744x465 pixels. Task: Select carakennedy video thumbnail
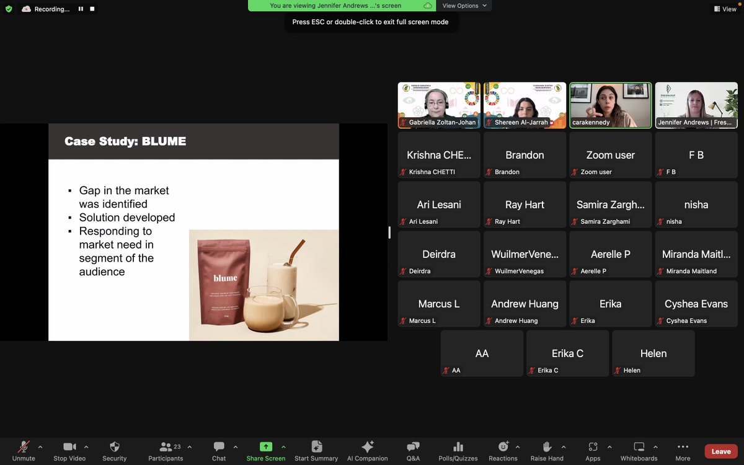pyautogui.click(x=611, y=105)
